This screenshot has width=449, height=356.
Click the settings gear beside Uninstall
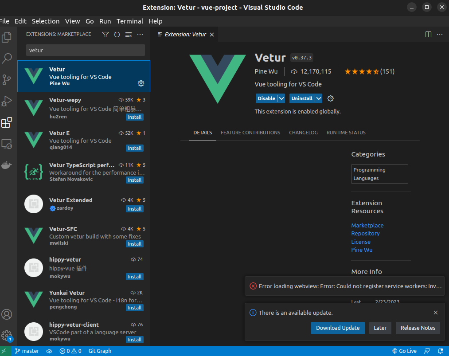tap(331, 98)
